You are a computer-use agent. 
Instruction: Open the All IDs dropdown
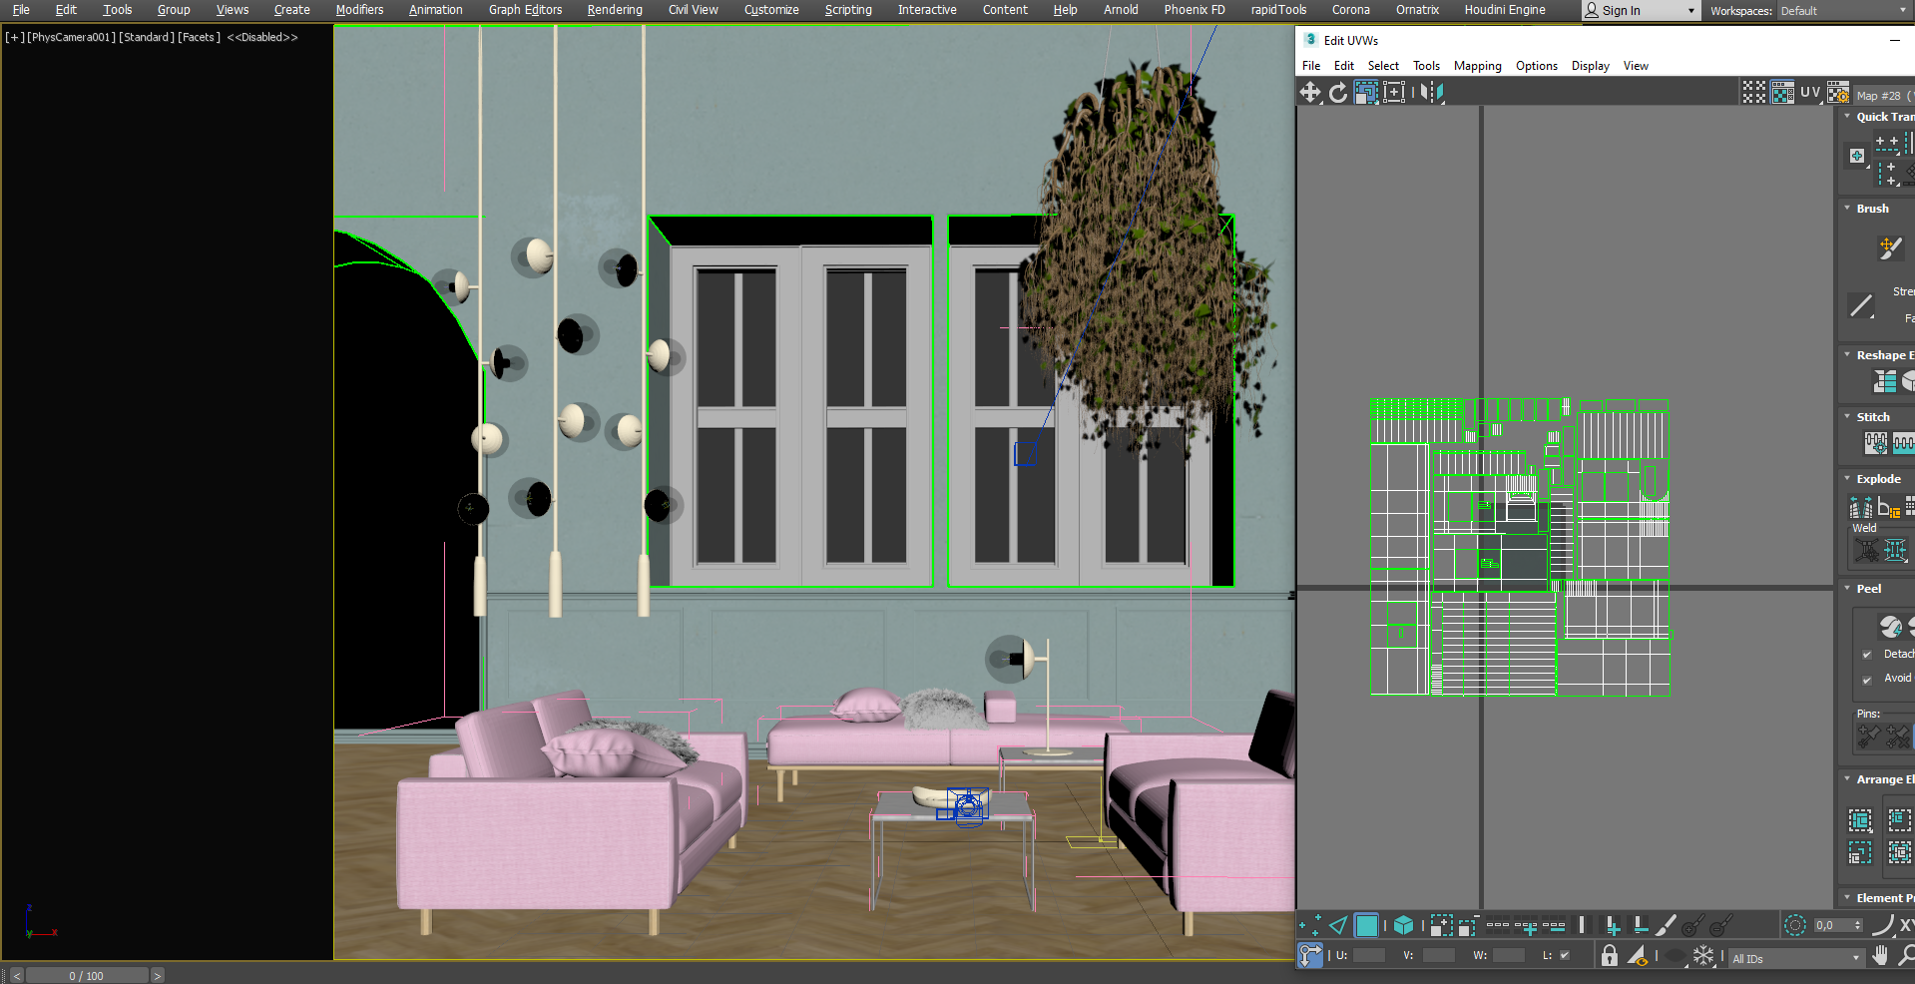click(1795, 958)
